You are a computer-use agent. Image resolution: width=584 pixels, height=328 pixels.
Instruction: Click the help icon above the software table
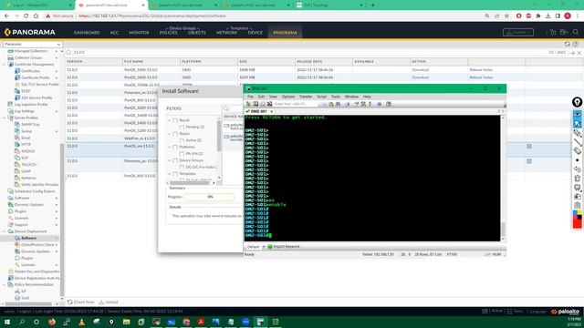(x=576, y=44)
